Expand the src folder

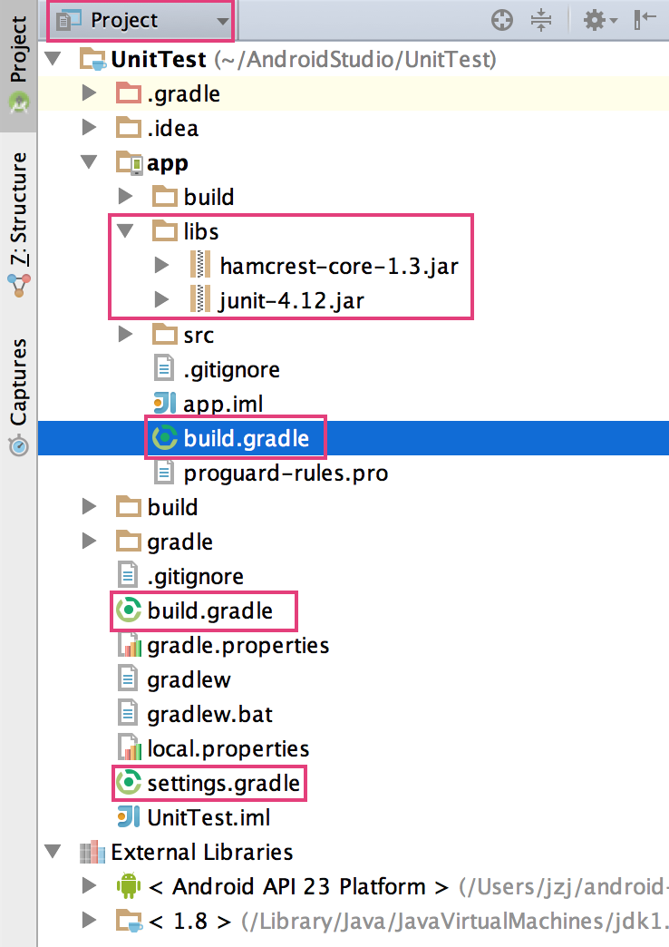125,335
